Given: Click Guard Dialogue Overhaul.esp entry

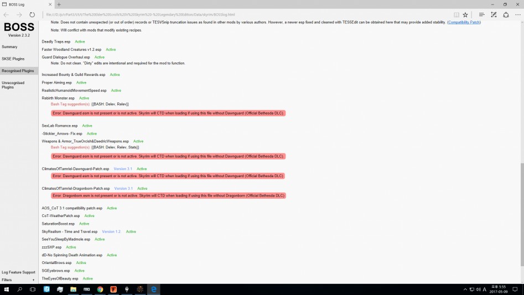Looking at the screenshot, I should pos(66,57).
